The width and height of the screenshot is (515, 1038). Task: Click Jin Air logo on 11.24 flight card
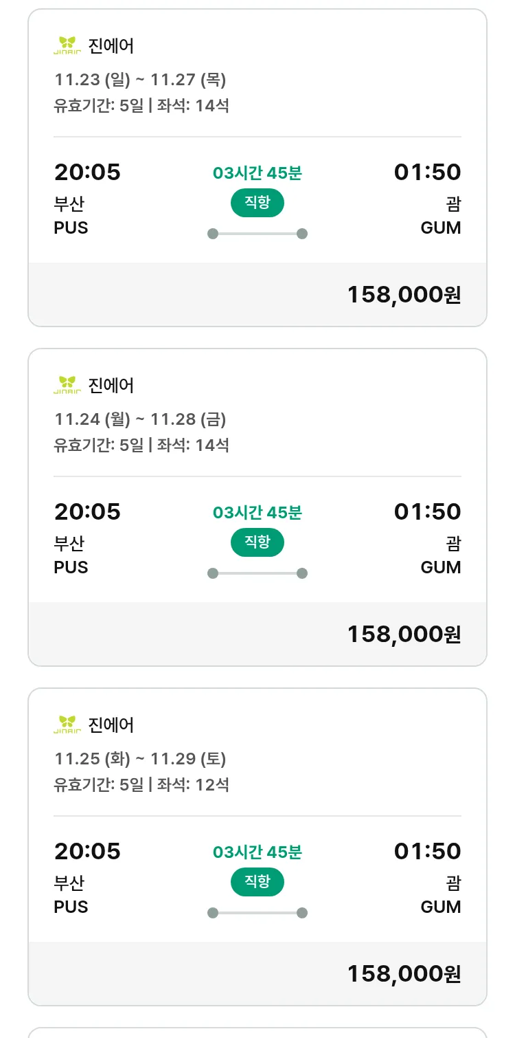(67, 385)
